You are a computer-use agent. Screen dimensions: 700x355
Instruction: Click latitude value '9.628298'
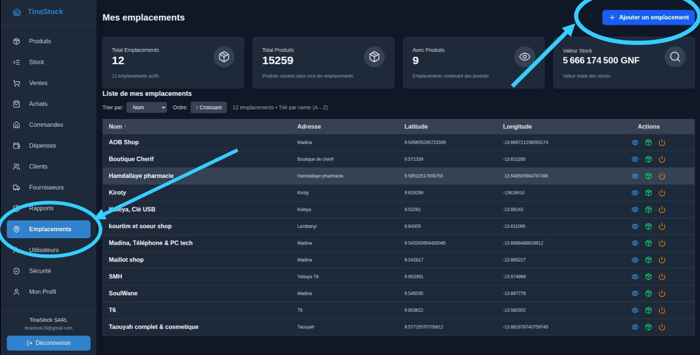pos(414,193)
